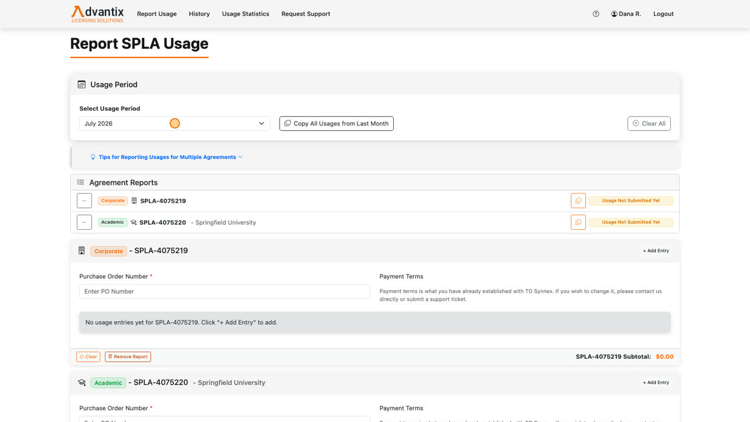Image resolution: width=750 pixels, height=422 pixels.
Task: Click Corporate badge in section header
Action: pyautogui.click(x=109, y=251)
